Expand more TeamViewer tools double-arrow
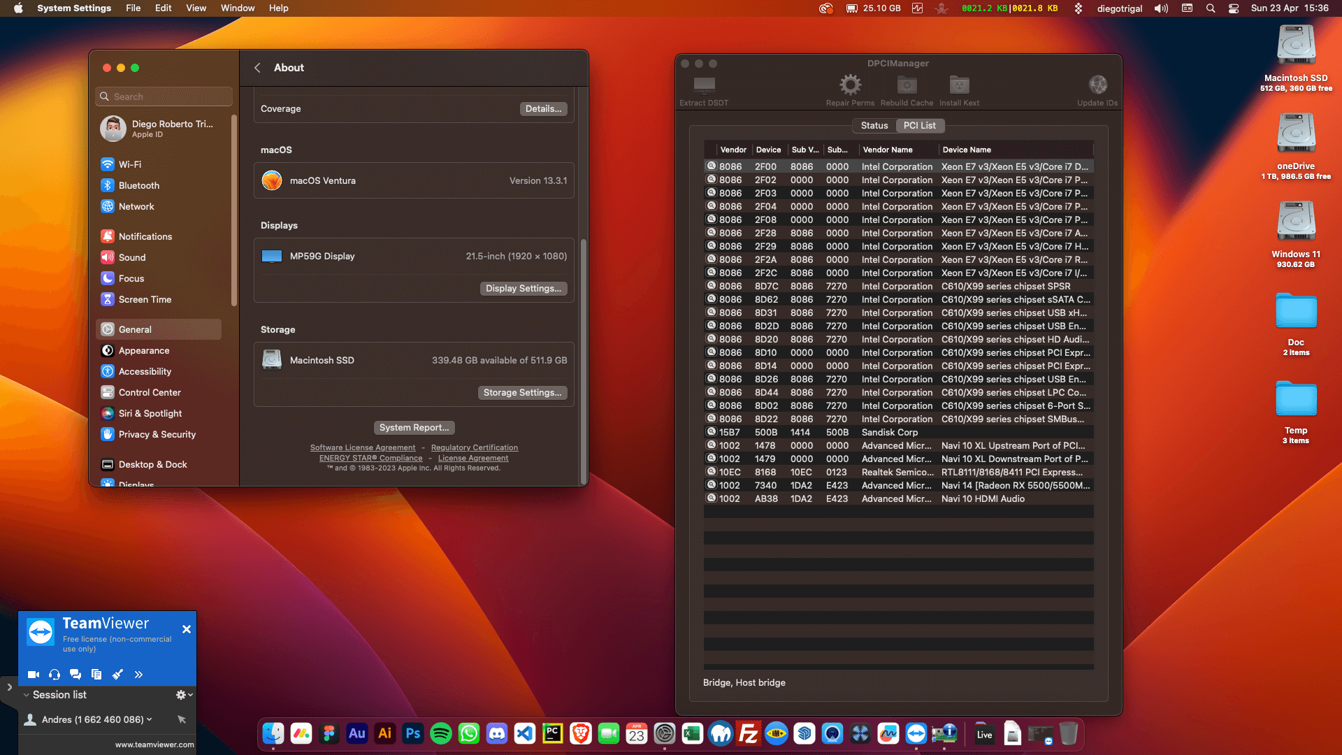1342x755 pixels. [138, 675]
